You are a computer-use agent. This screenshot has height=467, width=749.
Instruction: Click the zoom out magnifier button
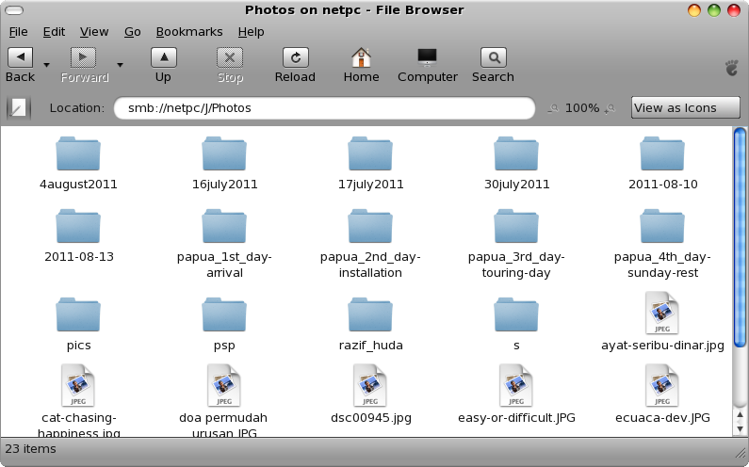[x=553, y=108]
